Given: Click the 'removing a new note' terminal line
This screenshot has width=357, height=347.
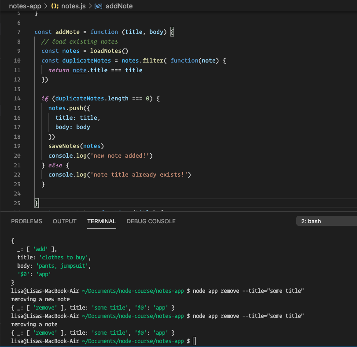Looking at the screenshot, I should point(40,299).
